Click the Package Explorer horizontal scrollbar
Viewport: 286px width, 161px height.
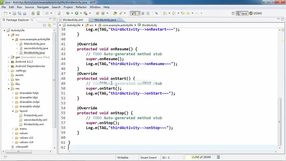click(x=19, y=151)
